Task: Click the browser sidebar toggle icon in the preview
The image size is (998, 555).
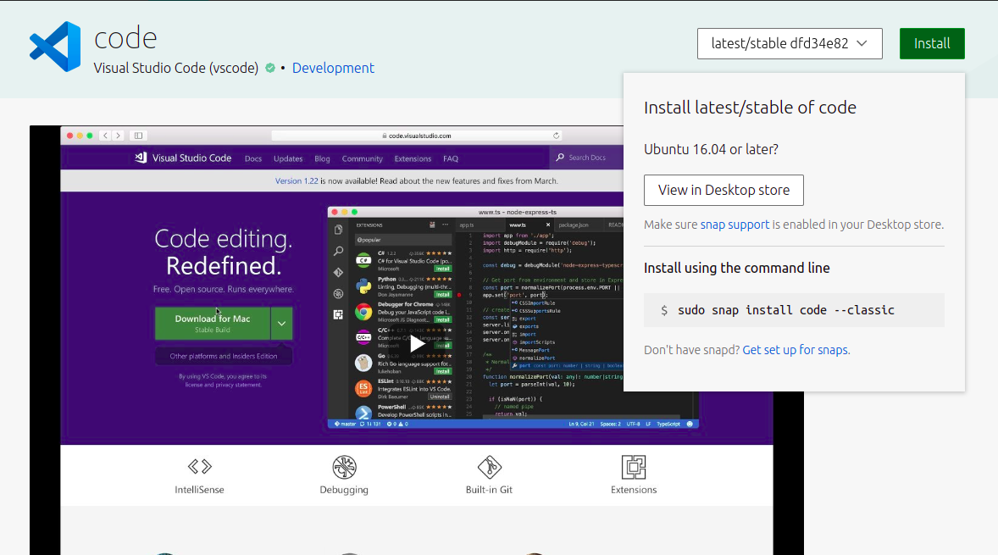Action: 138,136
